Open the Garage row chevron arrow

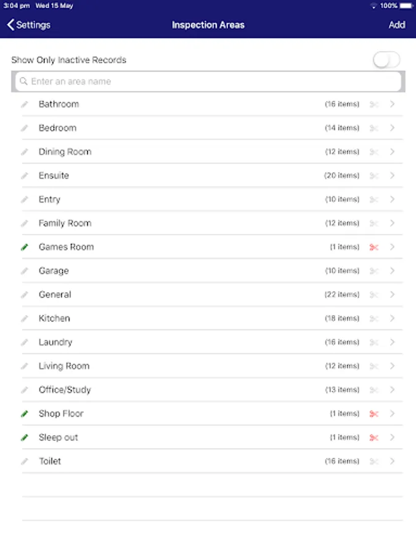click(x=393, y=271)
